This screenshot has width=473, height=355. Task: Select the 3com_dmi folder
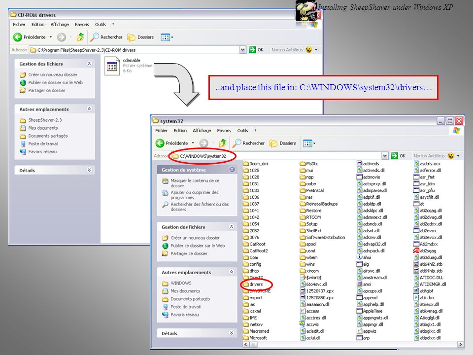(256, 164)
